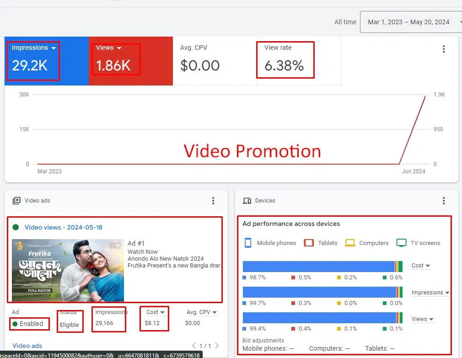The height and width of the screenshot is (358, 462).
Task: Click the Video ads link at bottom
Action: 27,346
